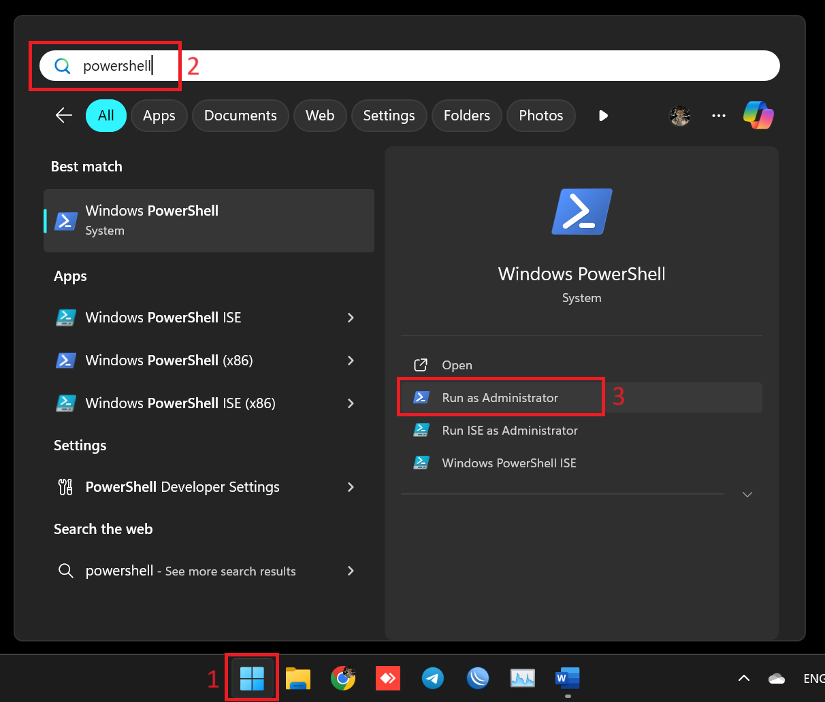Launch Google Chrome from the taskbar

343,678
